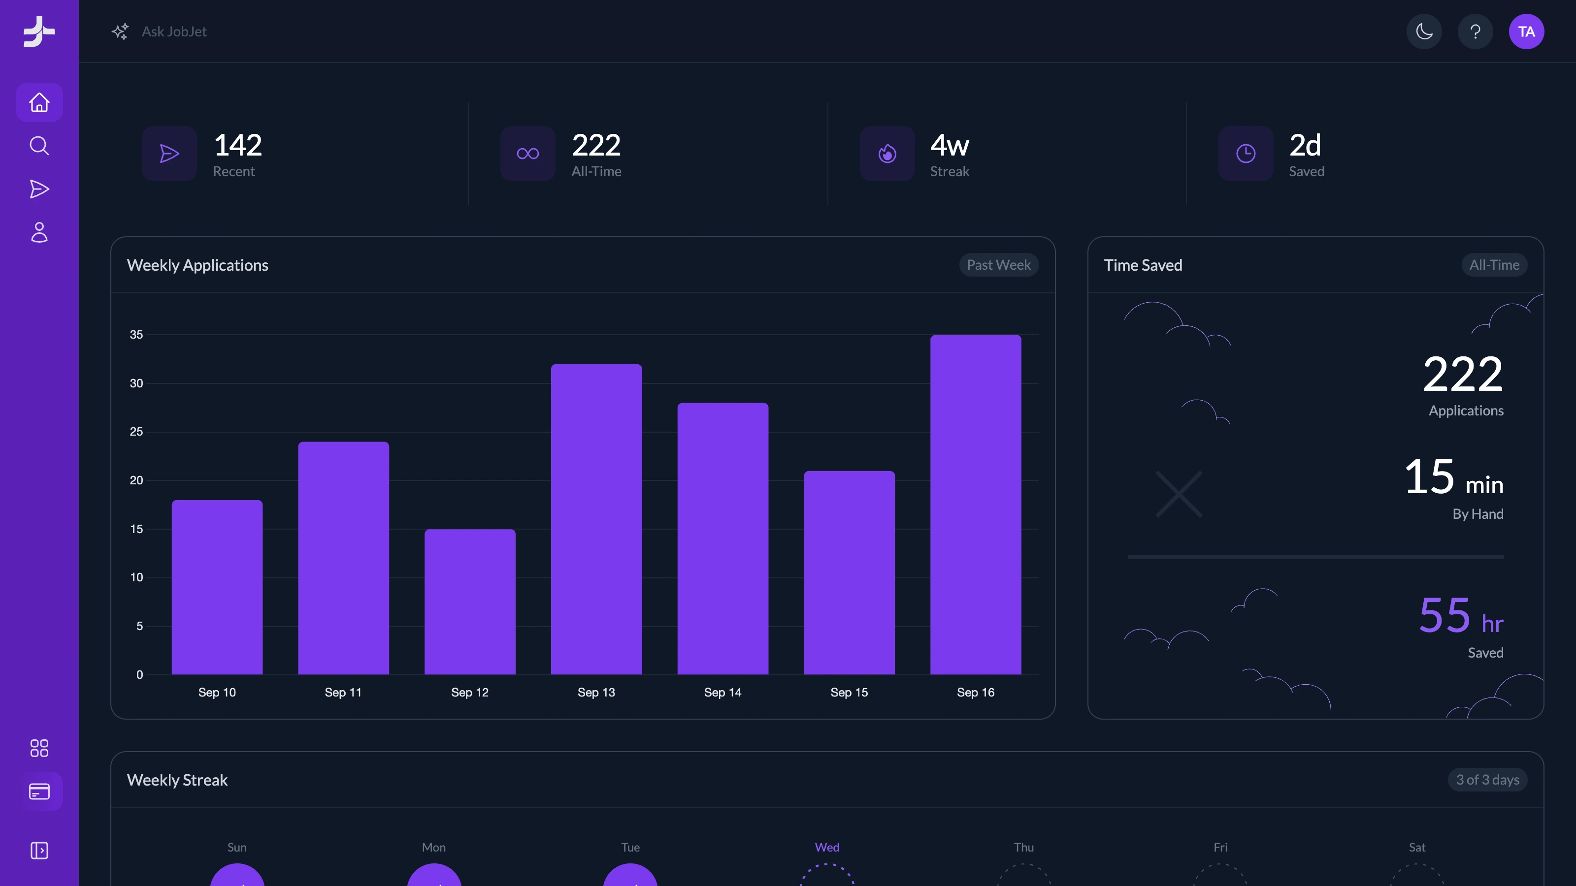Open the TA user avatar menu
This screenshot has height=886, width=1576.
(1526, 31)
